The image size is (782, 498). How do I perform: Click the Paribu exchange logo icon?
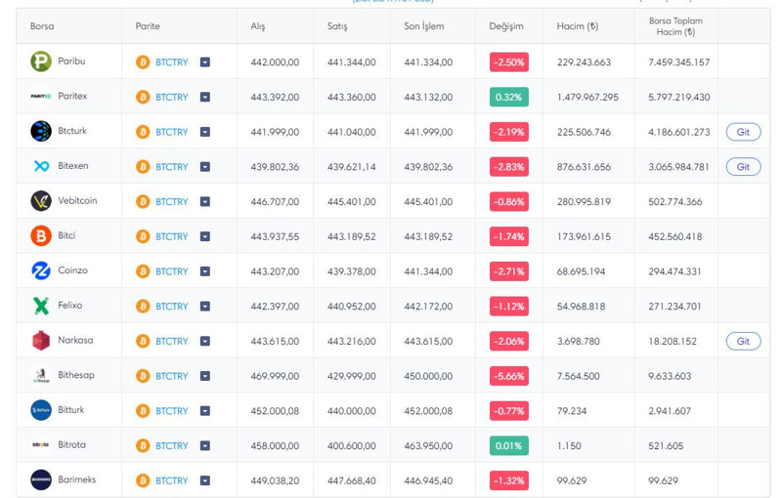coord(41,62)
